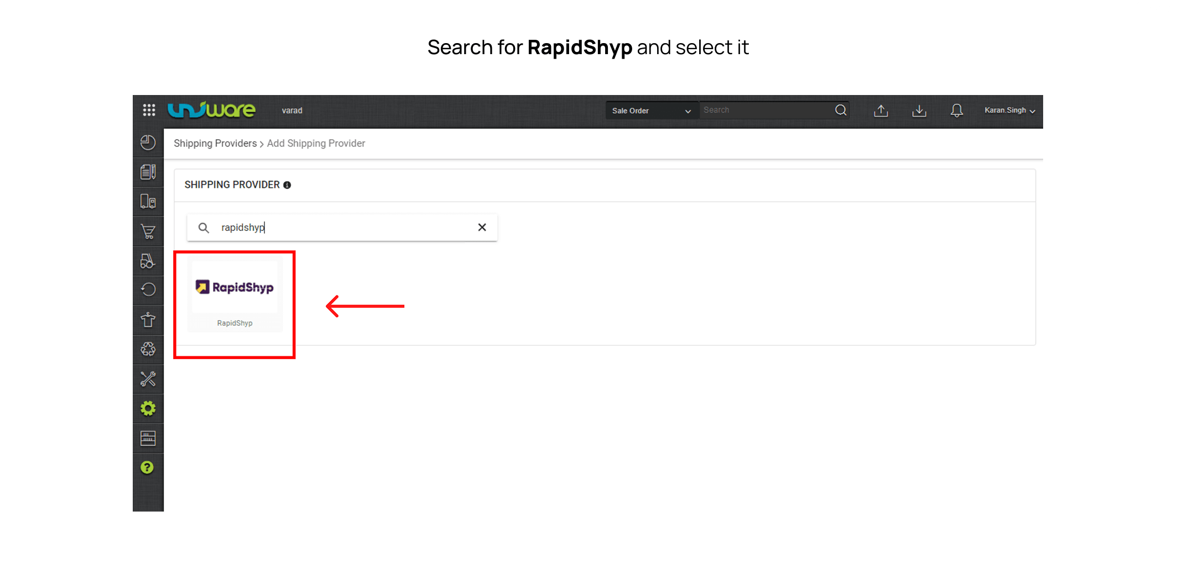The image size is (1177, 569).
Task: Click the info icon beside SHIPPING PROVIDER
Action: (287, 185)
